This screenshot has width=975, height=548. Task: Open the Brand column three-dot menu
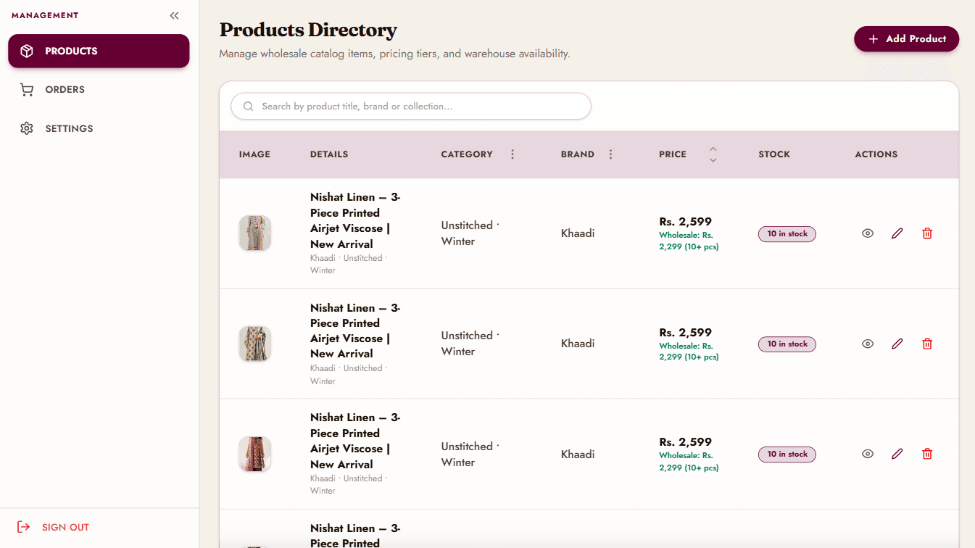click(x=610, y=154)
